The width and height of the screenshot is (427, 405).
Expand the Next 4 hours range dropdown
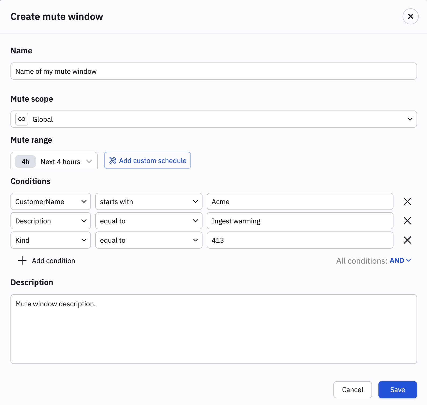click(89, 161)
